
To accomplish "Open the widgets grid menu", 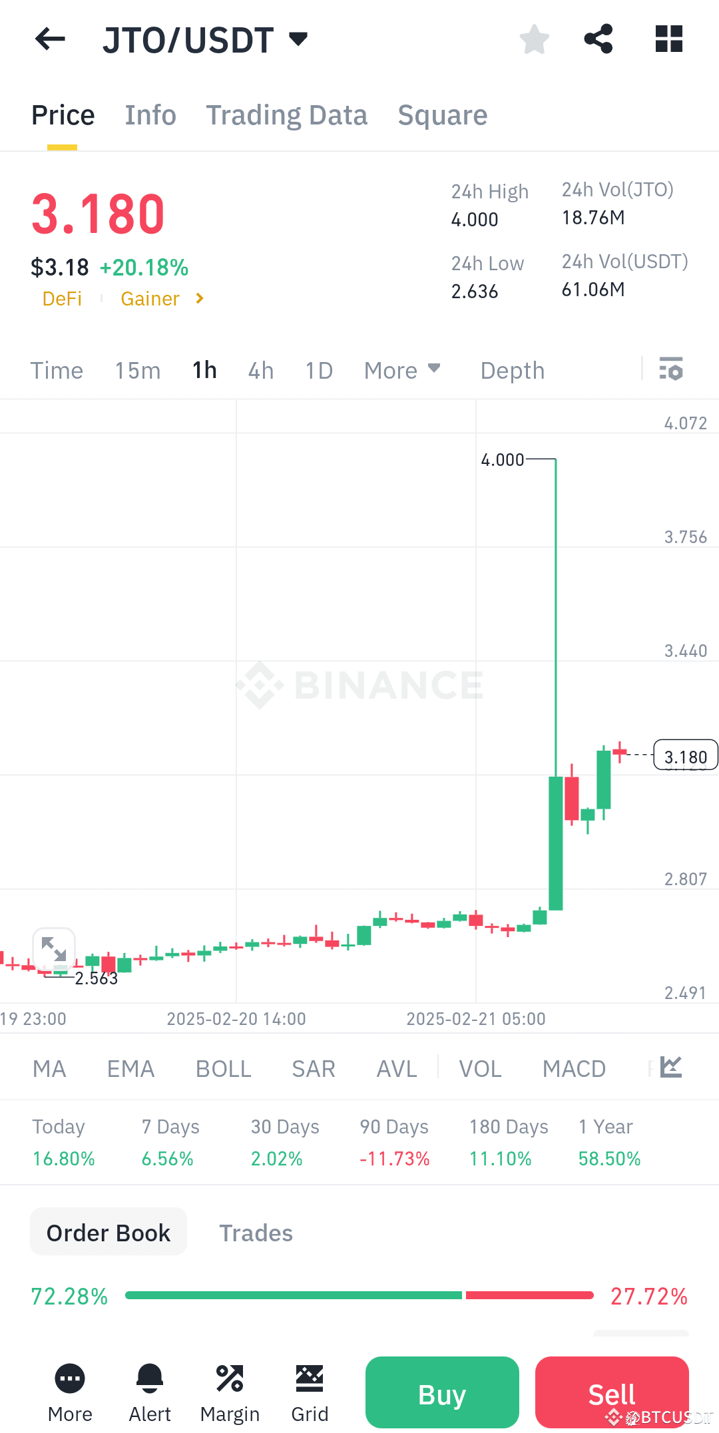I will [x=668, y=39].
